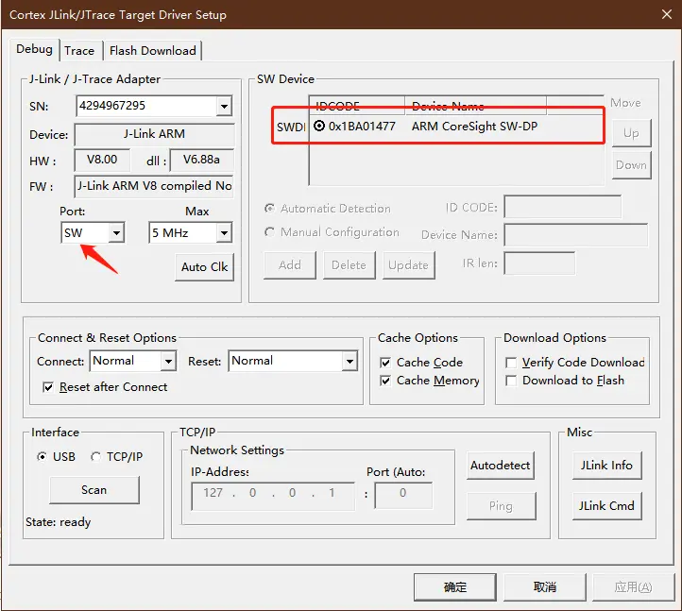Enable Download to Flash checkbox
Viewport: 682px width, 611px height.
point(511,381)
